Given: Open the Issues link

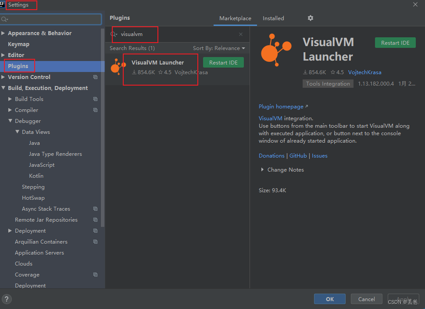Looking at the screenshot, I should tap(319, 156).
